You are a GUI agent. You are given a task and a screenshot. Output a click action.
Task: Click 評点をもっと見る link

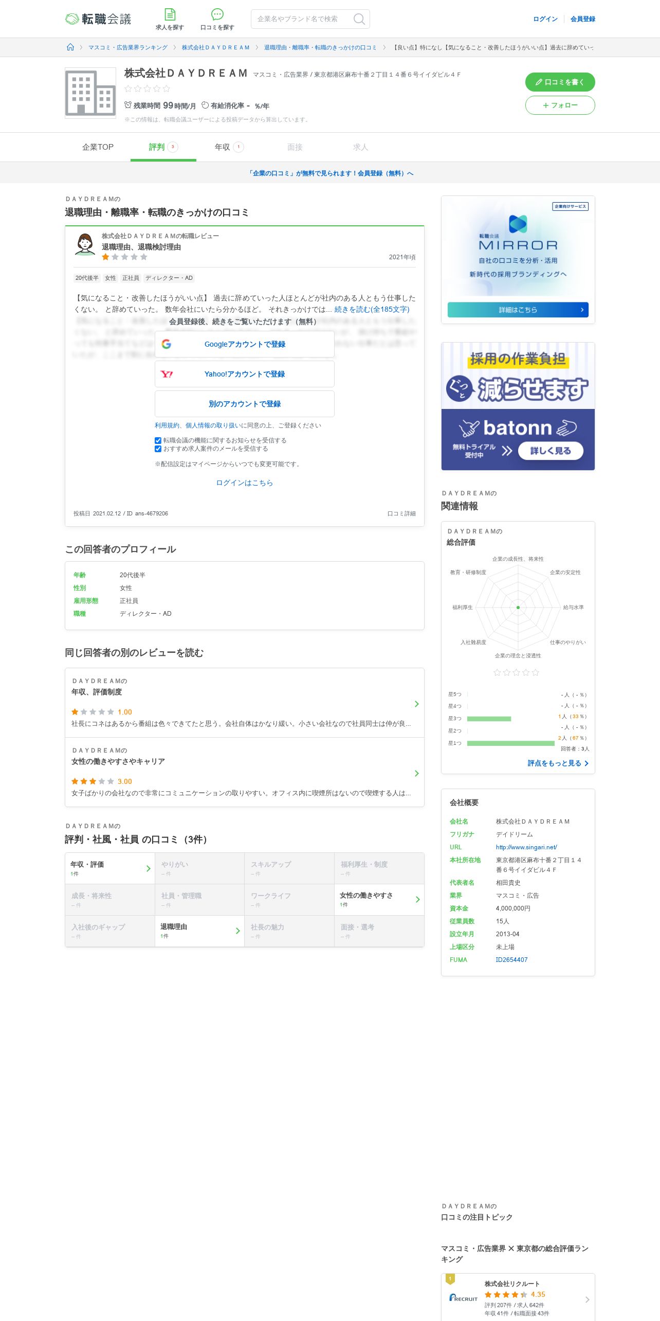pyautogui.click(x=558, y=763)
